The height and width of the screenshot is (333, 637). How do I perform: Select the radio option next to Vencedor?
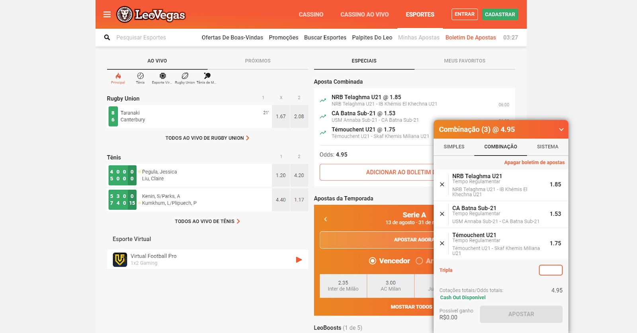[x=419, y=261]
